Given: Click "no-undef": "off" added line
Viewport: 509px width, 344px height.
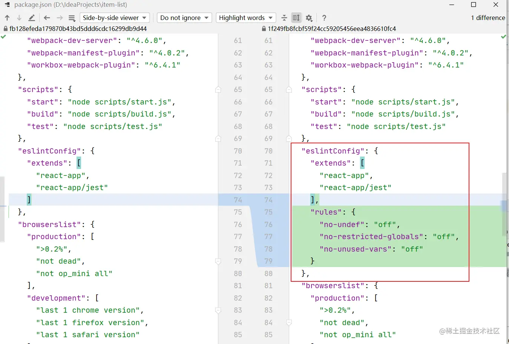Looking at the screenshot, I should click(x=360, y=224).
